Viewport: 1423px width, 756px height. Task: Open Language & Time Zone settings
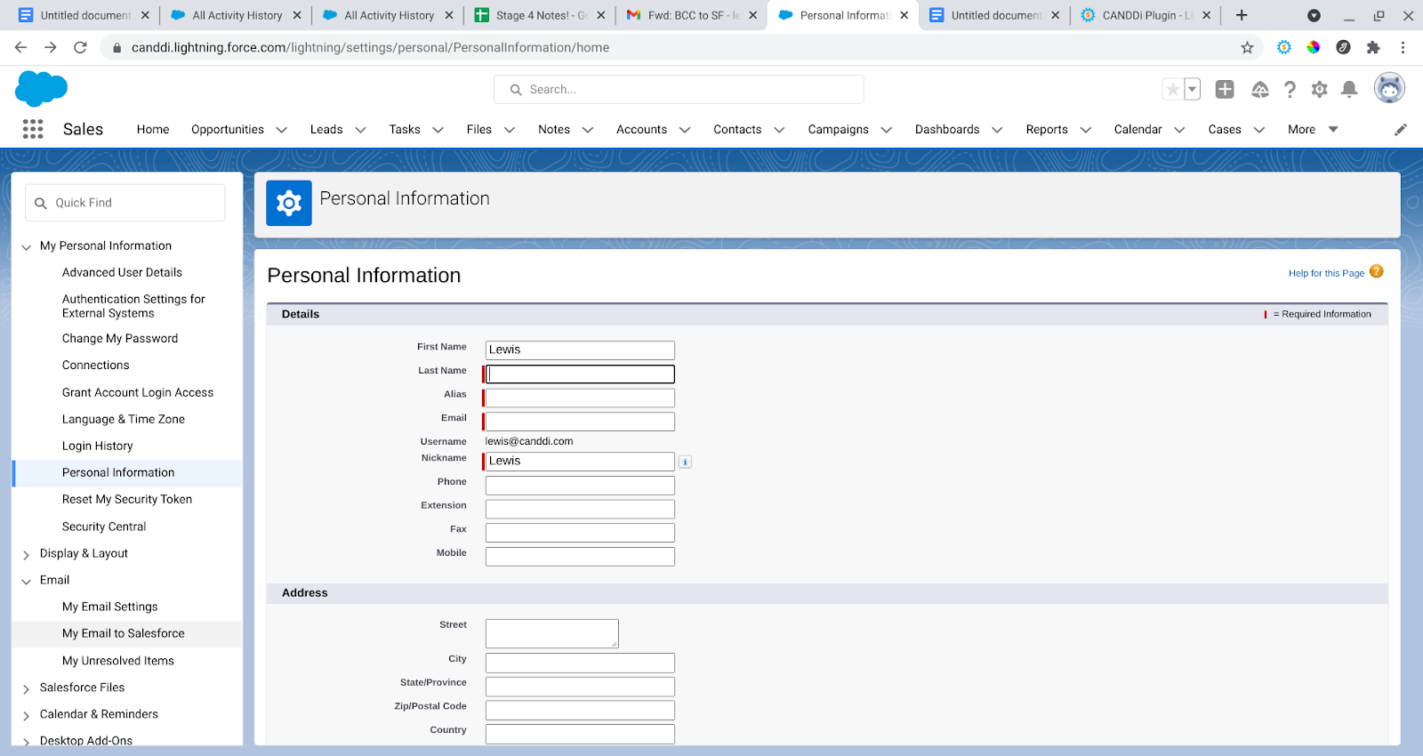(x=124, y=419)
